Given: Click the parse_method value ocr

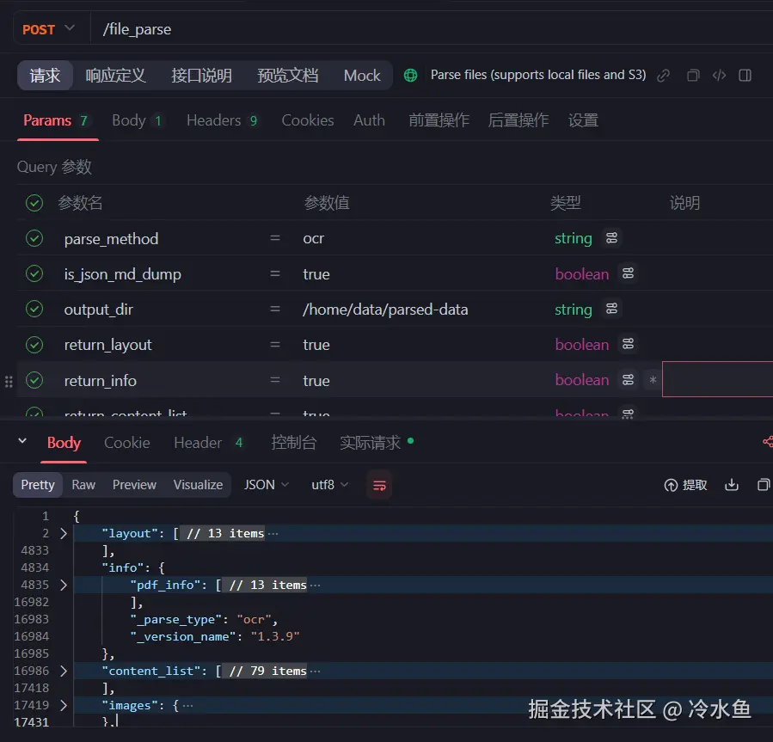Looking at the screenshot, I should [314, 239].
